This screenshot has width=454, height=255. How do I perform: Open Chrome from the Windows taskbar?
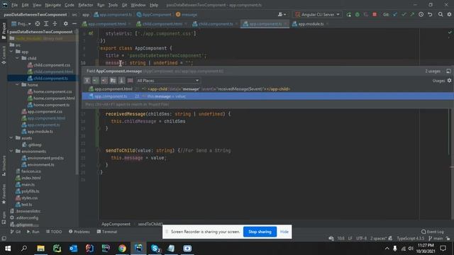122,249
